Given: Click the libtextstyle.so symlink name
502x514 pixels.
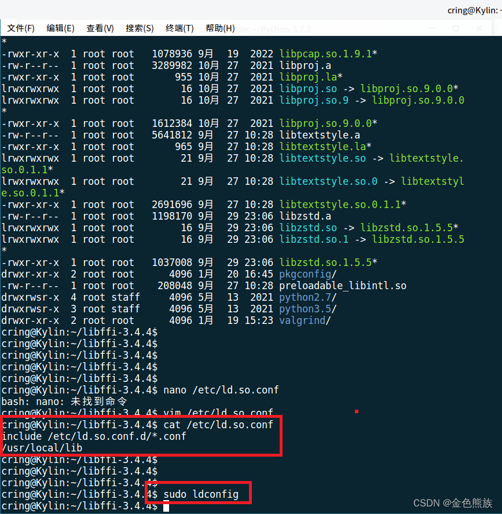Looking at the screenshot, I should click(323, 158).
